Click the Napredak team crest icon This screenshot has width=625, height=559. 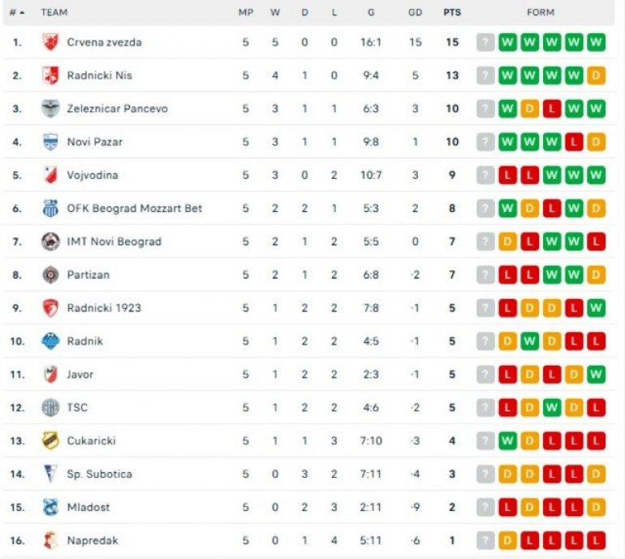pyautogui.click(x=50, y=540)
